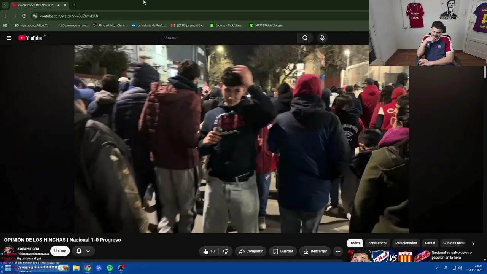This screenshot has width=487, height=274.
Task: Open the LACOBRAAA Stream bookmark
Action: point(267,25)
